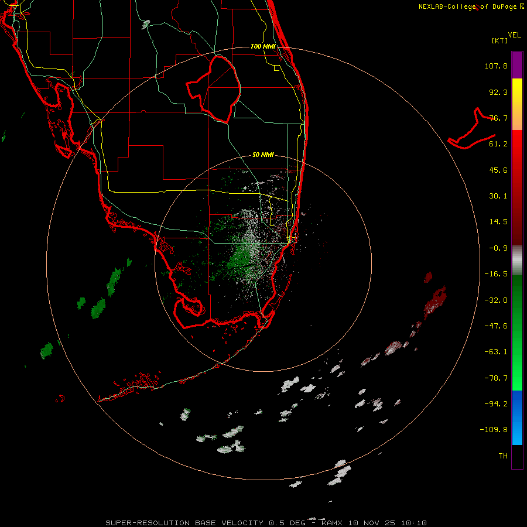Click the TH threshold legend label
This screenshot has width=527, height=527.
[503, 456]
